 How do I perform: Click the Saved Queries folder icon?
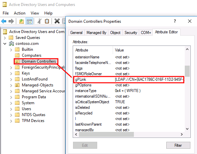(x=11, y=38)
